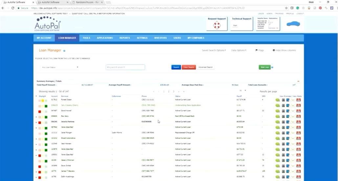Toggle Hide/show columns eye option

[x=284, y=50]
